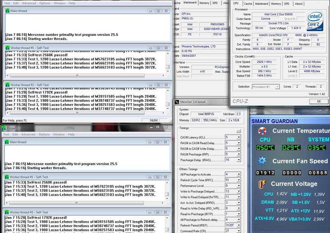Click the OK button in CPU-Z
Viewport: 330px width, 233px height.
(318, 102)
